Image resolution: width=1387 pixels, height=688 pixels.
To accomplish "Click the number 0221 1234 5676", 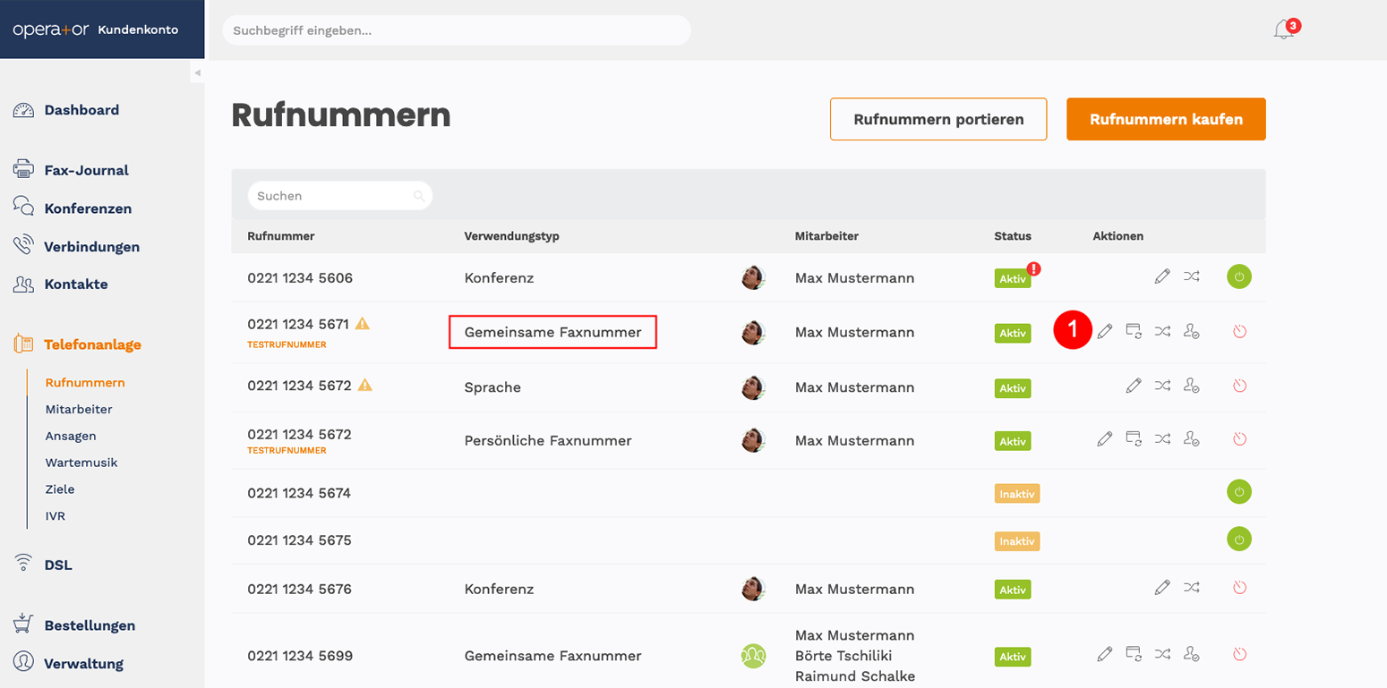I will (300, 589).
